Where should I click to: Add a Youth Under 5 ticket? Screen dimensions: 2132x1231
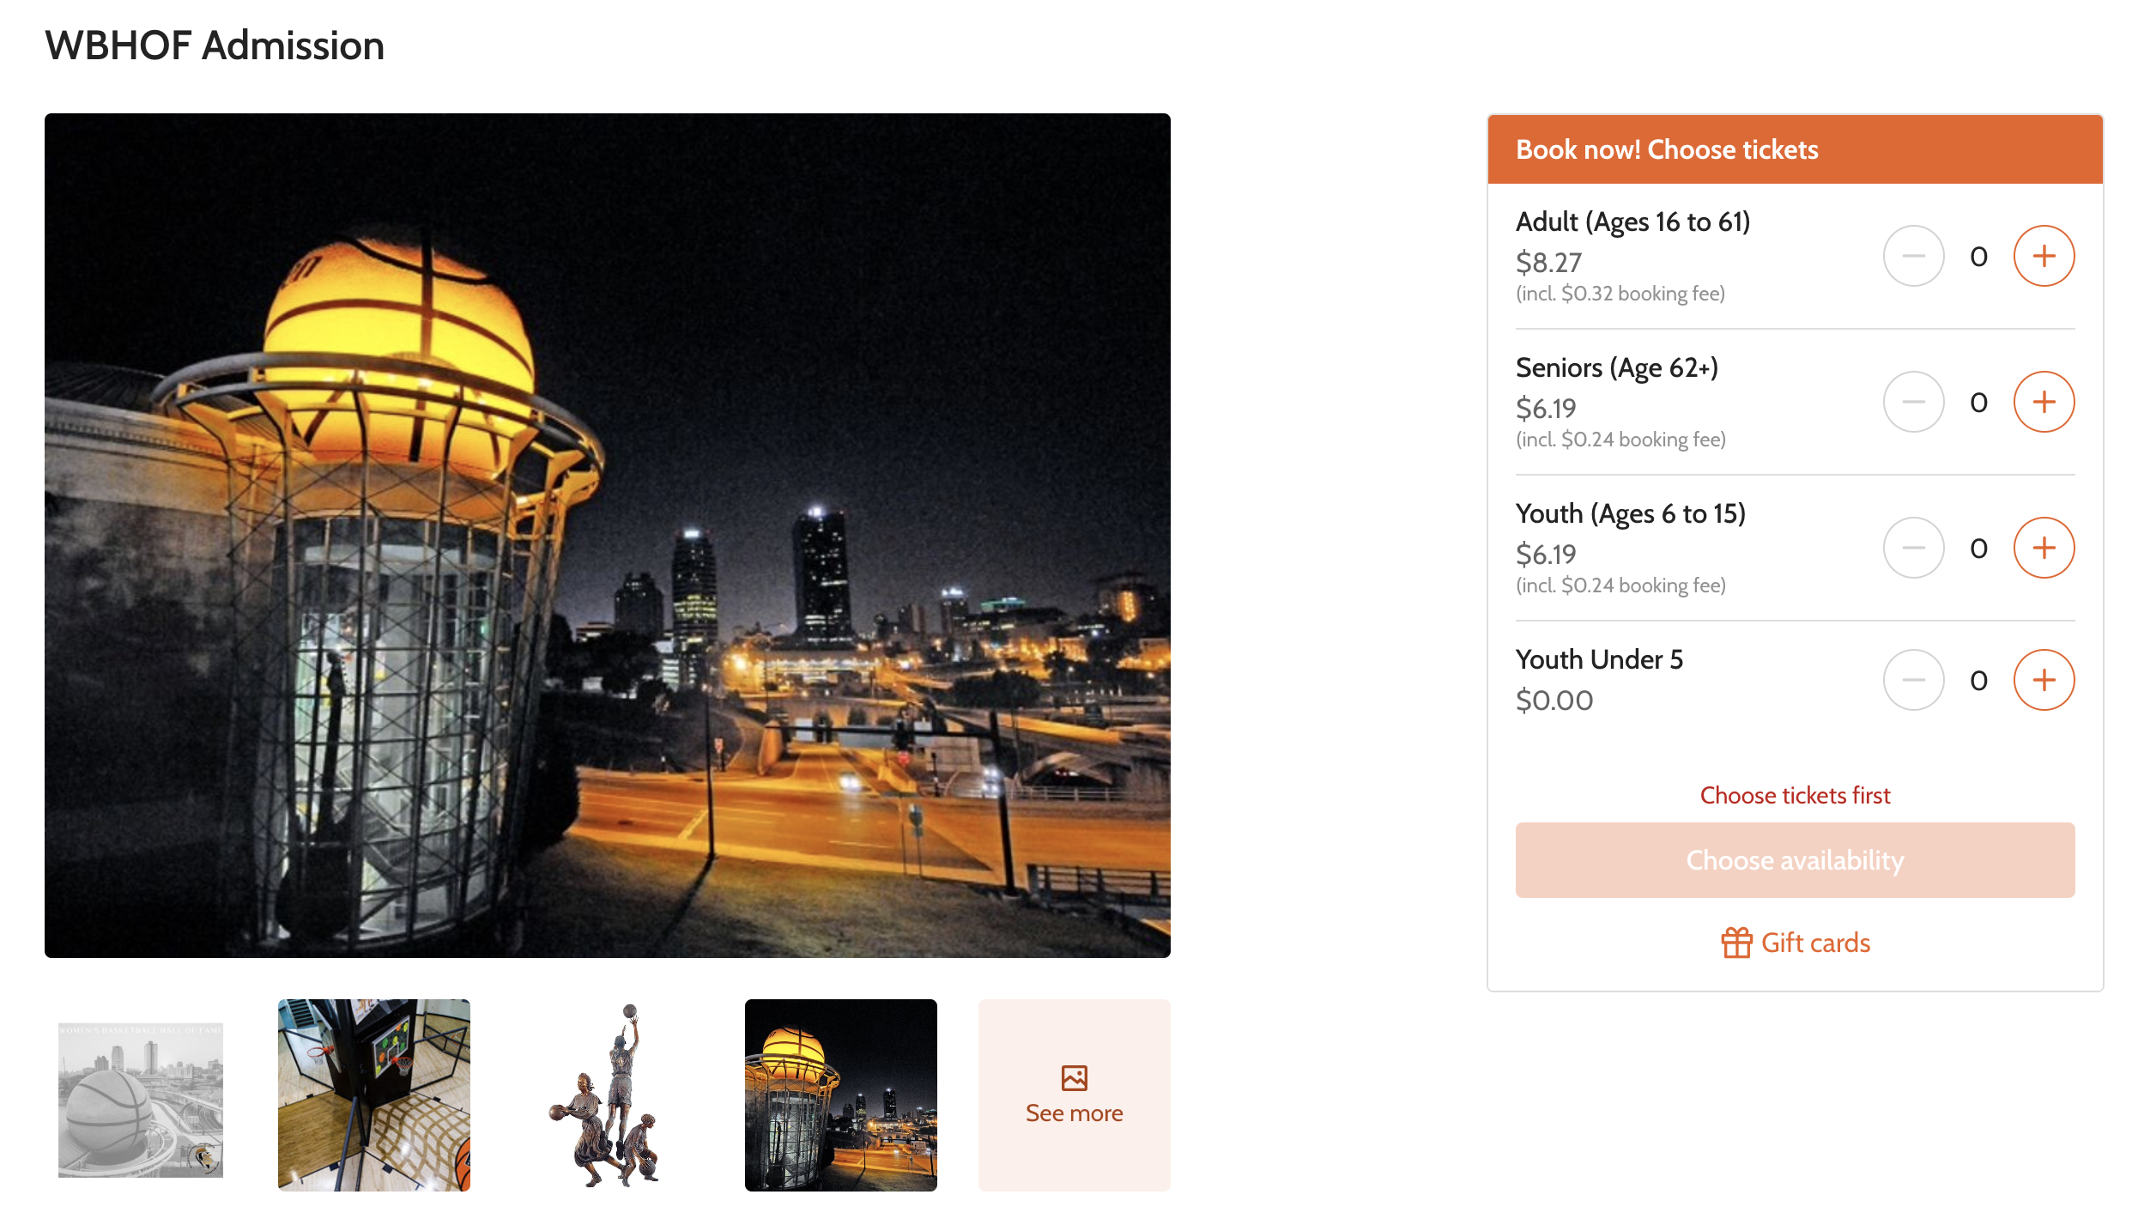[x=2044, y=680]
